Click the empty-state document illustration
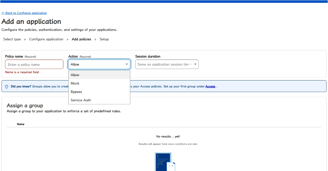Viewport: 328px width, 171px height. tap(165, 162)
